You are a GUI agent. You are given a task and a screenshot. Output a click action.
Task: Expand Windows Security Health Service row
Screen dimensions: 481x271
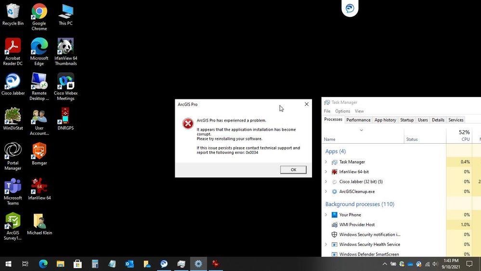click(x=326, y=244)
